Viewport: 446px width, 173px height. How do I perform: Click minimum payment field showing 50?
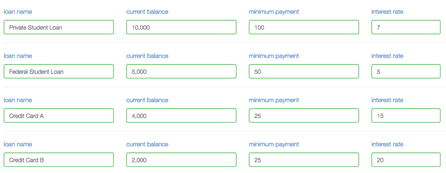click(304, 72)
